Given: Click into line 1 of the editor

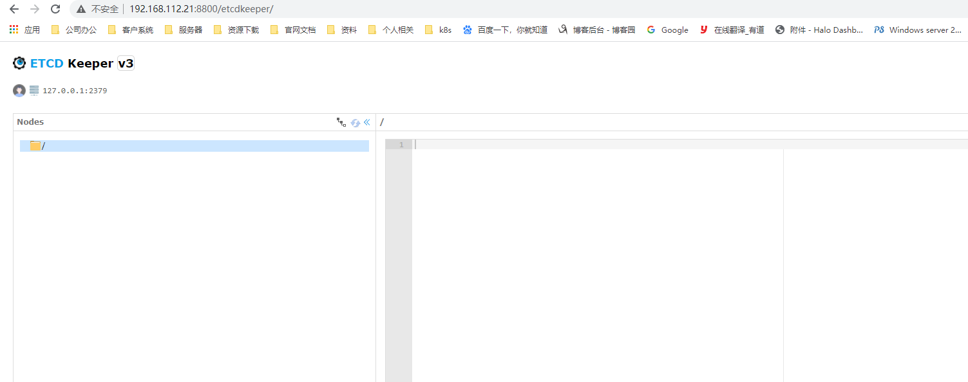Looking at the screenshot, I should pyautogui.click(x=690, y=145).
